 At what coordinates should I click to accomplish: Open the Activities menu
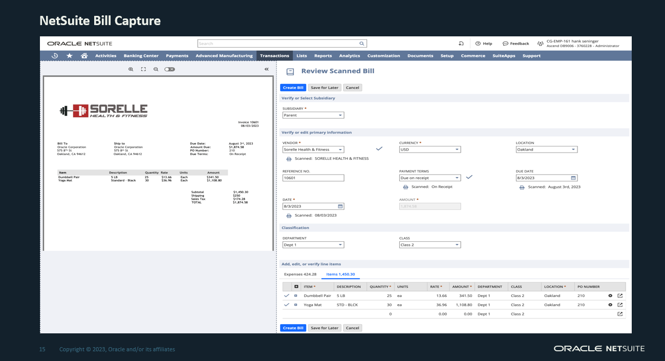coord(106,56)
